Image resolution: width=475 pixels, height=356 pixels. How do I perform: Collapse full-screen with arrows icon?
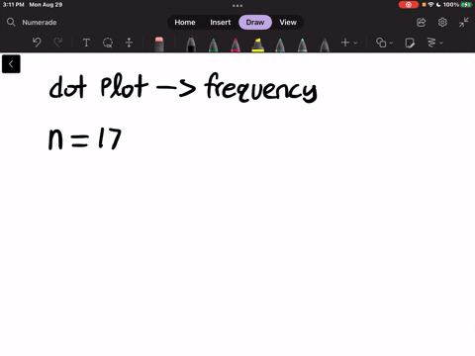coord(463,22)
